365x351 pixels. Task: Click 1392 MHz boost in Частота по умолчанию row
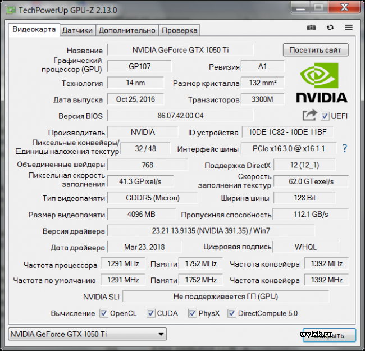point(327,280)
